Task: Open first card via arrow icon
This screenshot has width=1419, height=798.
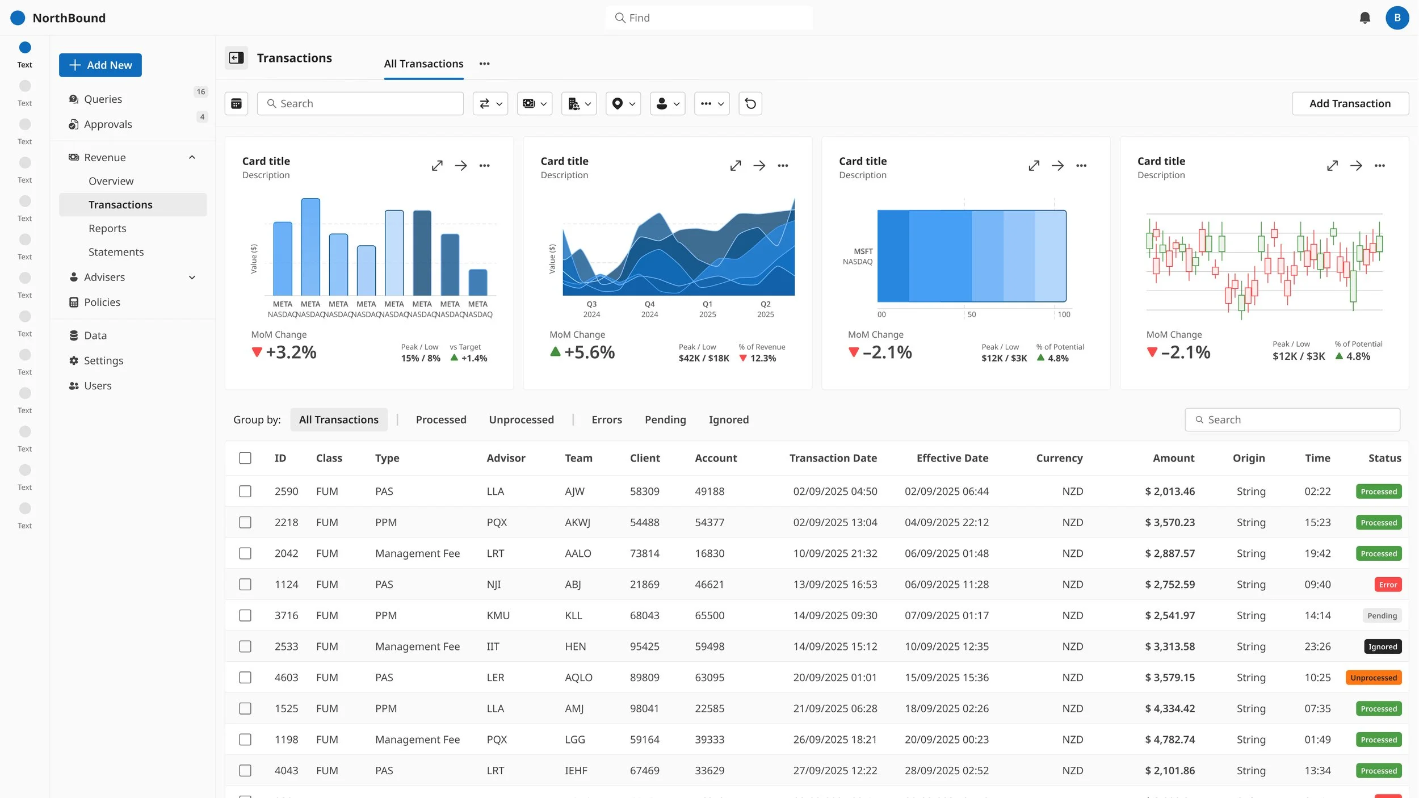Action: point(460,166)
